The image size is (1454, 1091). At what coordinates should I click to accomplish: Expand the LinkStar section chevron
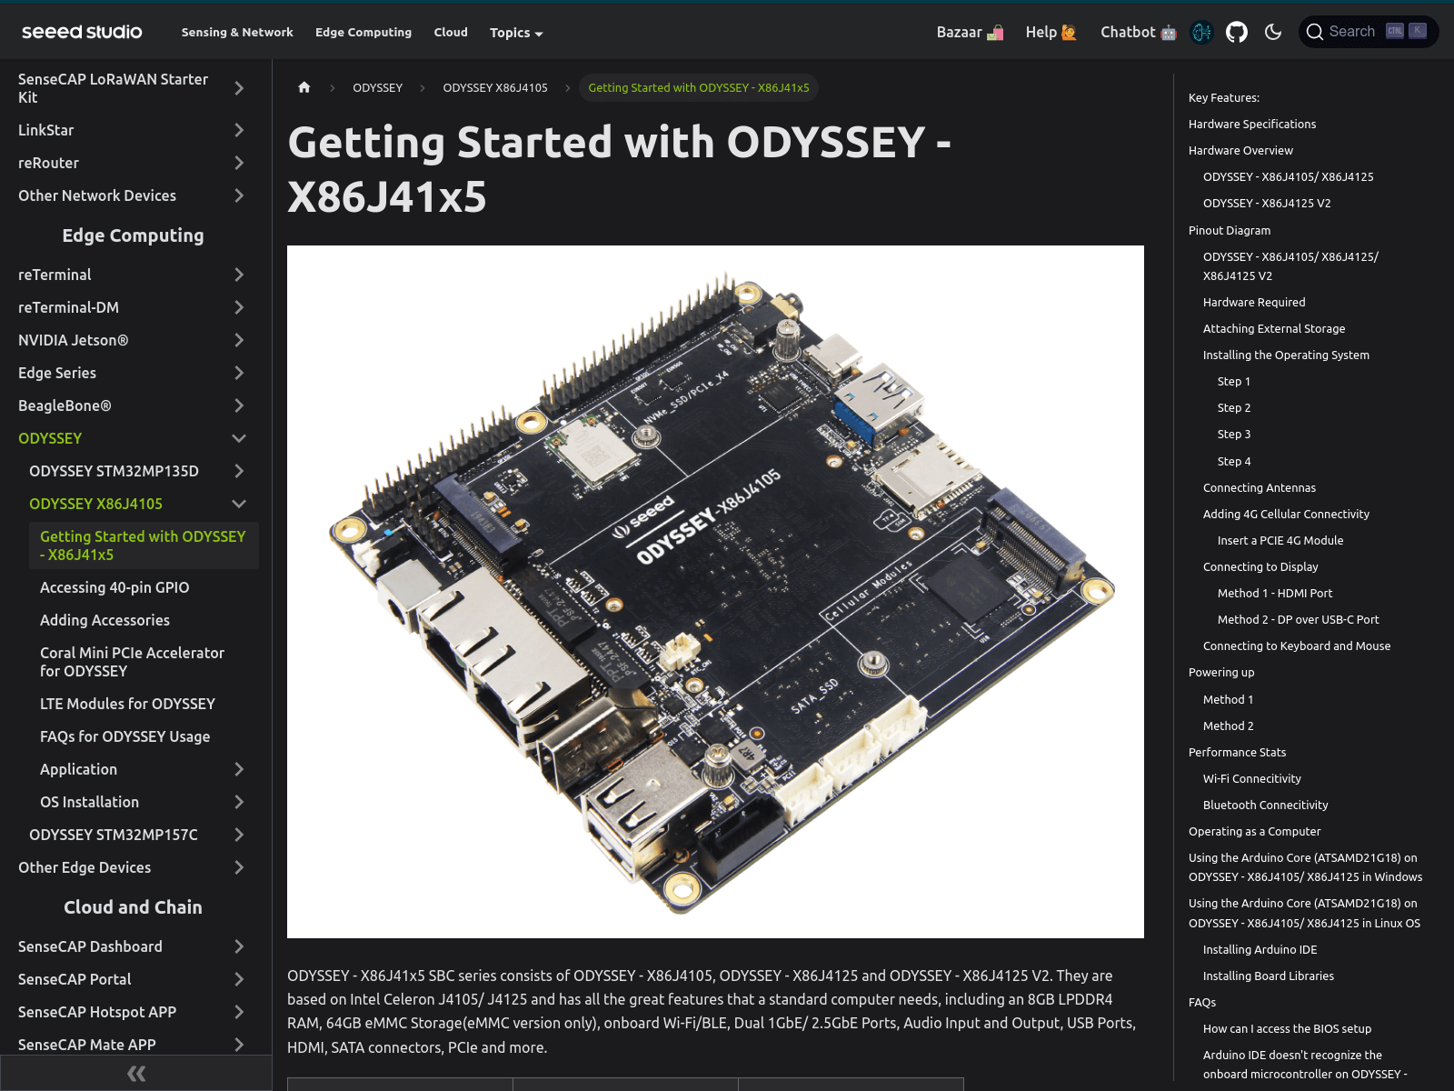tap(239, 130)
